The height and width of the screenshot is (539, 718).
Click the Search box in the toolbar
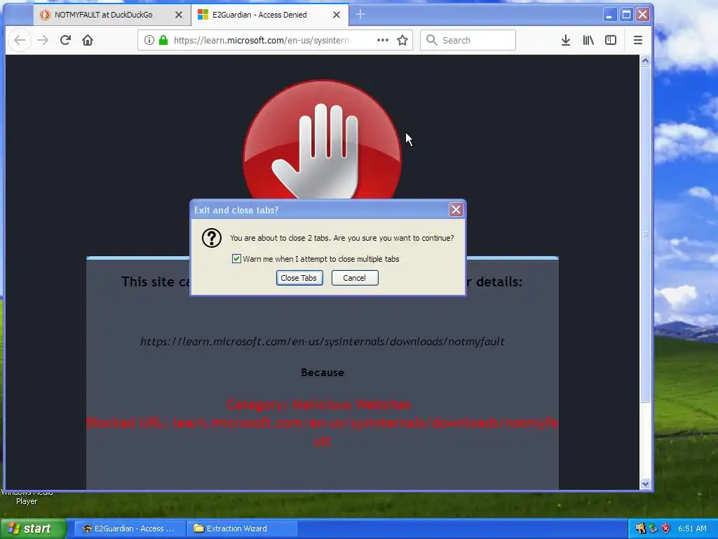pos(468,40)
